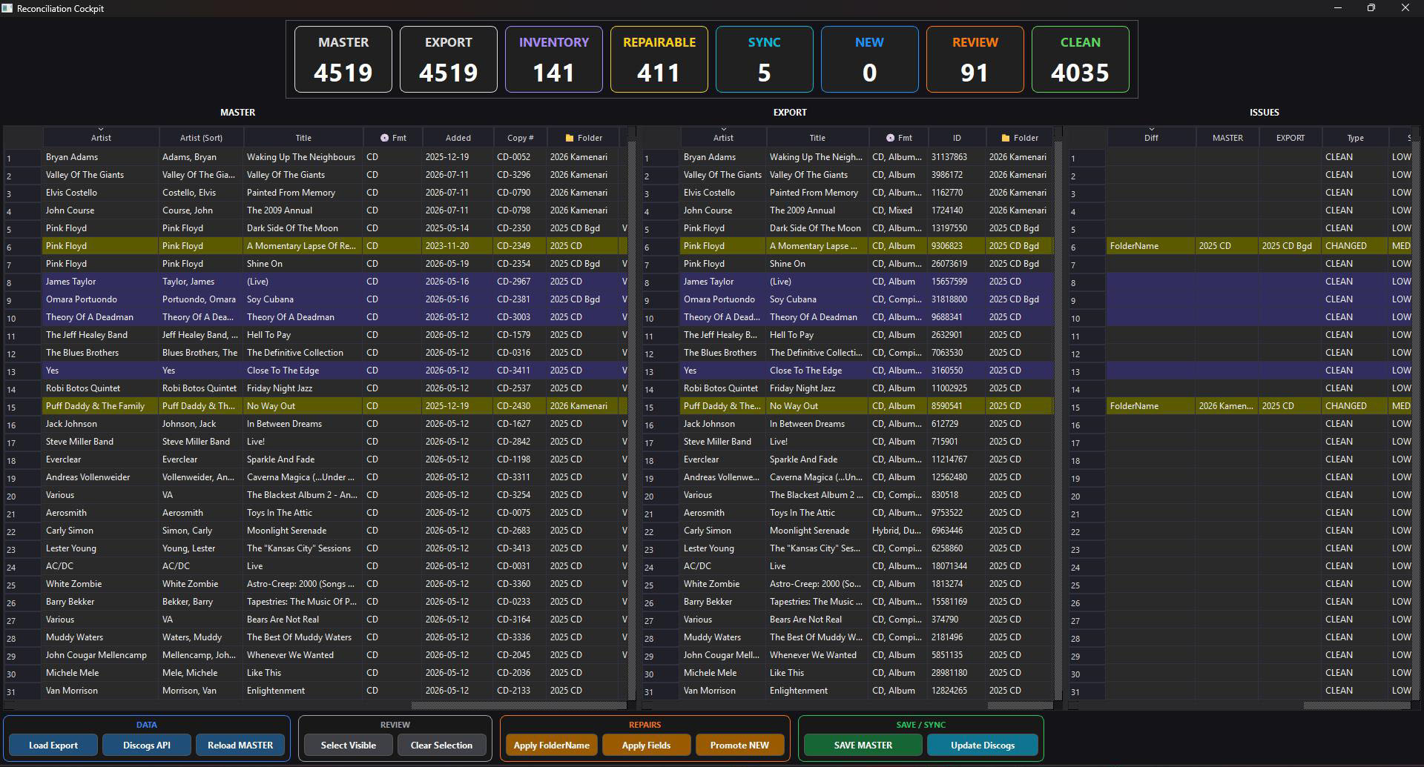Open the Discogs API button
The image size is (1424, 767).
tap(147, 745)
